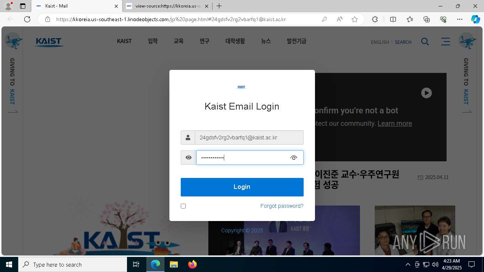484x272 pixels.
Task: Click the browser address bar URL
Action: pyautogui.click(x=171, y=19)
